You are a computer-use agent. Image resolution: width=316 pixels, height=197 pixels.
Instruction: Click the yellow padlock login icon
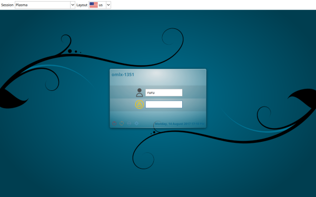point(140,105)
